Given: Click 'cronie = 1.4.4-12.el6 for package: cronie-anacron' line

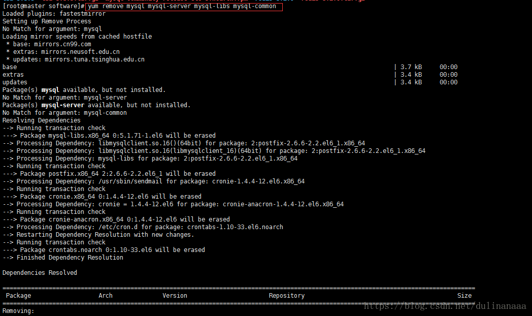Looking at the screenshot, I should tap(173, 204).
